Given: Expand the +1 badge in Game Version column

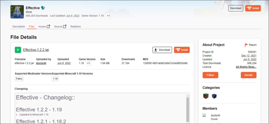Looking at the screenshot, I should 88,63.
